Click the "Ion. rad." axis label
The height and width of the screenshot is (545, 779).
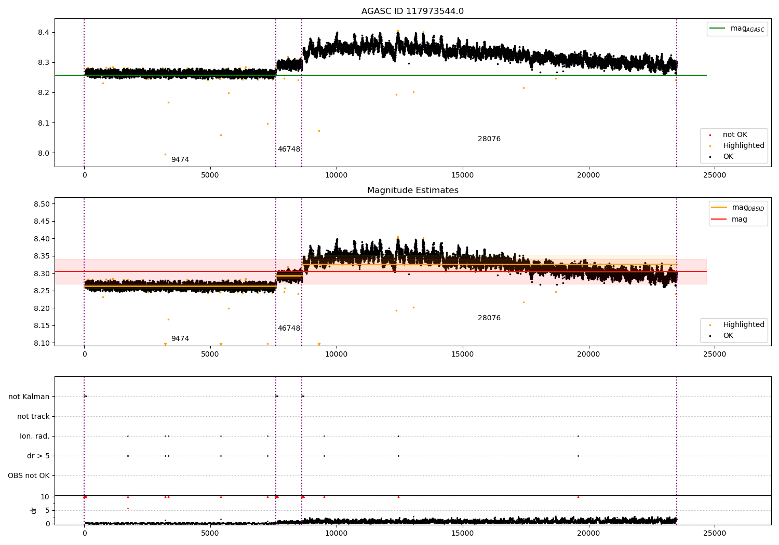point(35,437)
